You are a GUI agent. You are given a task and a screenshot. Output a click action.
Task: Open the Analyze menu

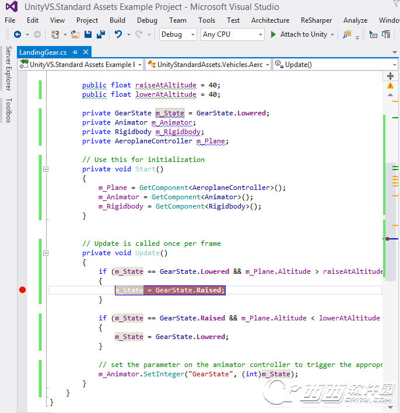coord(355,20)
